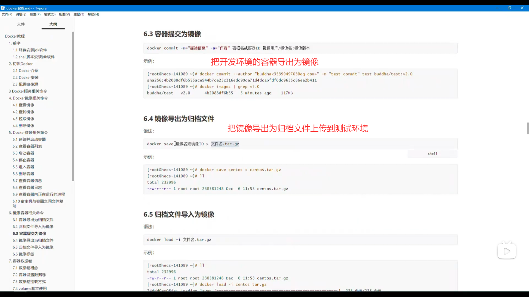Click the document scrollbar thumb on right
The image size is (529, 297).
pos(527,128)
